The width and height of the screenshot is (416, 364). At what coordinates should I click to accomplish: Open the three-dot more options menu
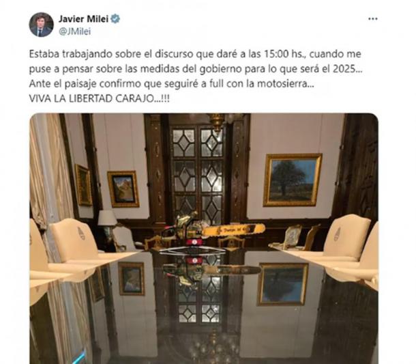373,19
